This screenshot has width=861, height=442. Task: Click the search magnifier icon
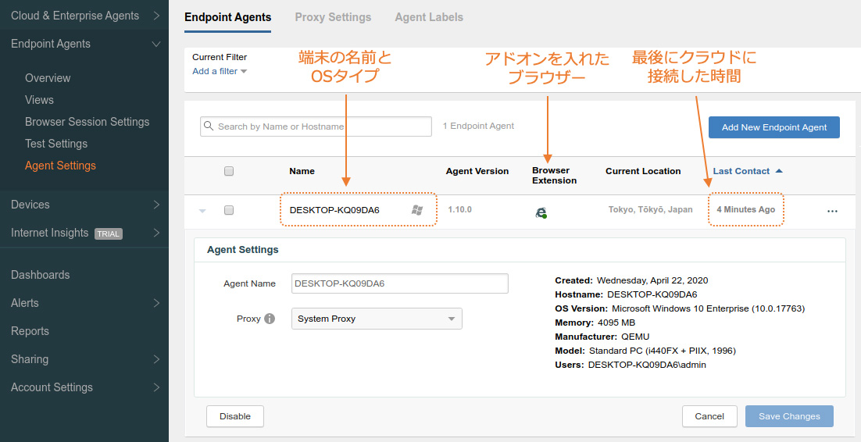(x=209, y=127)
